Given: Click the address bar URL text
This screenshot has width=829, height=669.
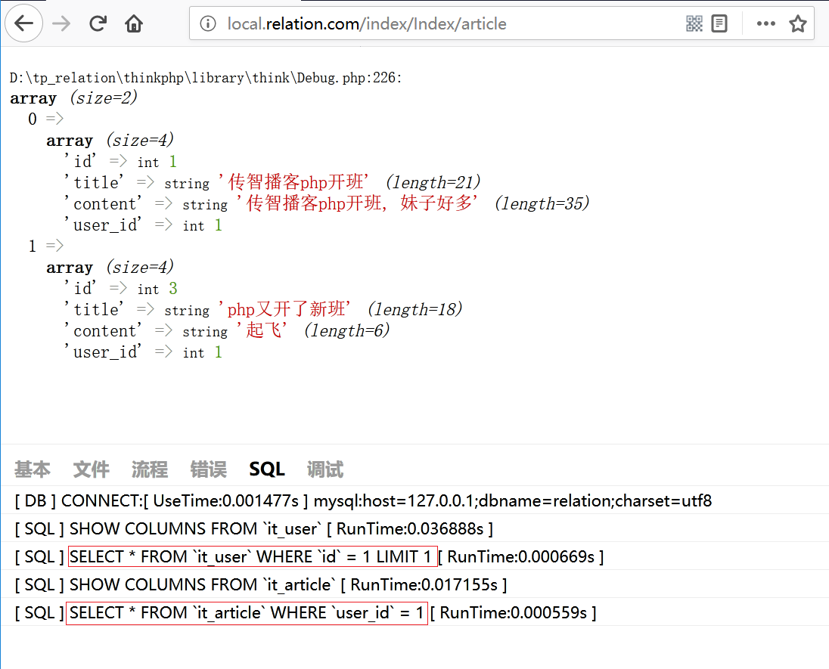Looking at the screenshot, I should click(x=367, y=23).
